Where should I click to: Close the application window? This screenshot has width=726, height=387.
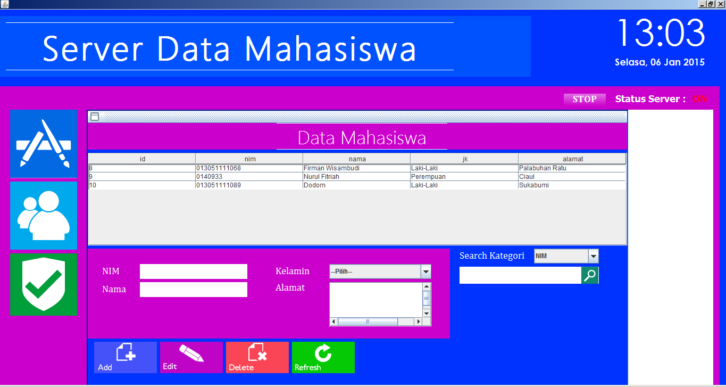721,4
